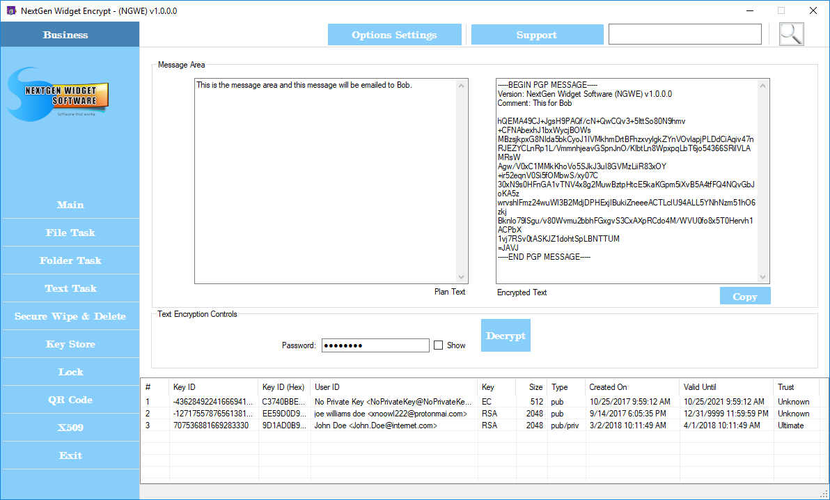Click the encrypted text box scroll-down arrow
The image size is (830, 500).
pyautogui.click(x=762, y=277)
